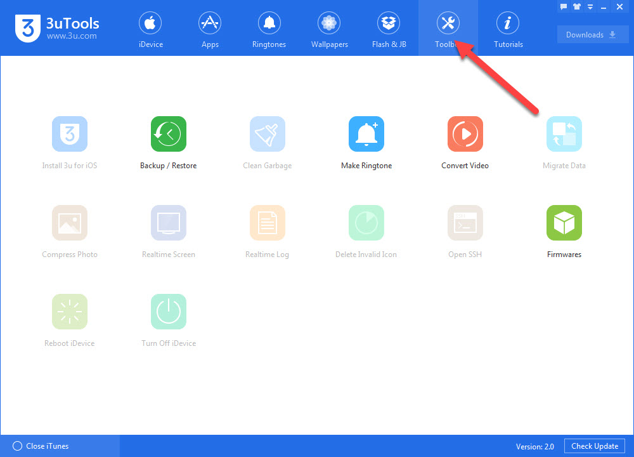
Task: Open the iDevice section
Action: click(x=150, y=29)
